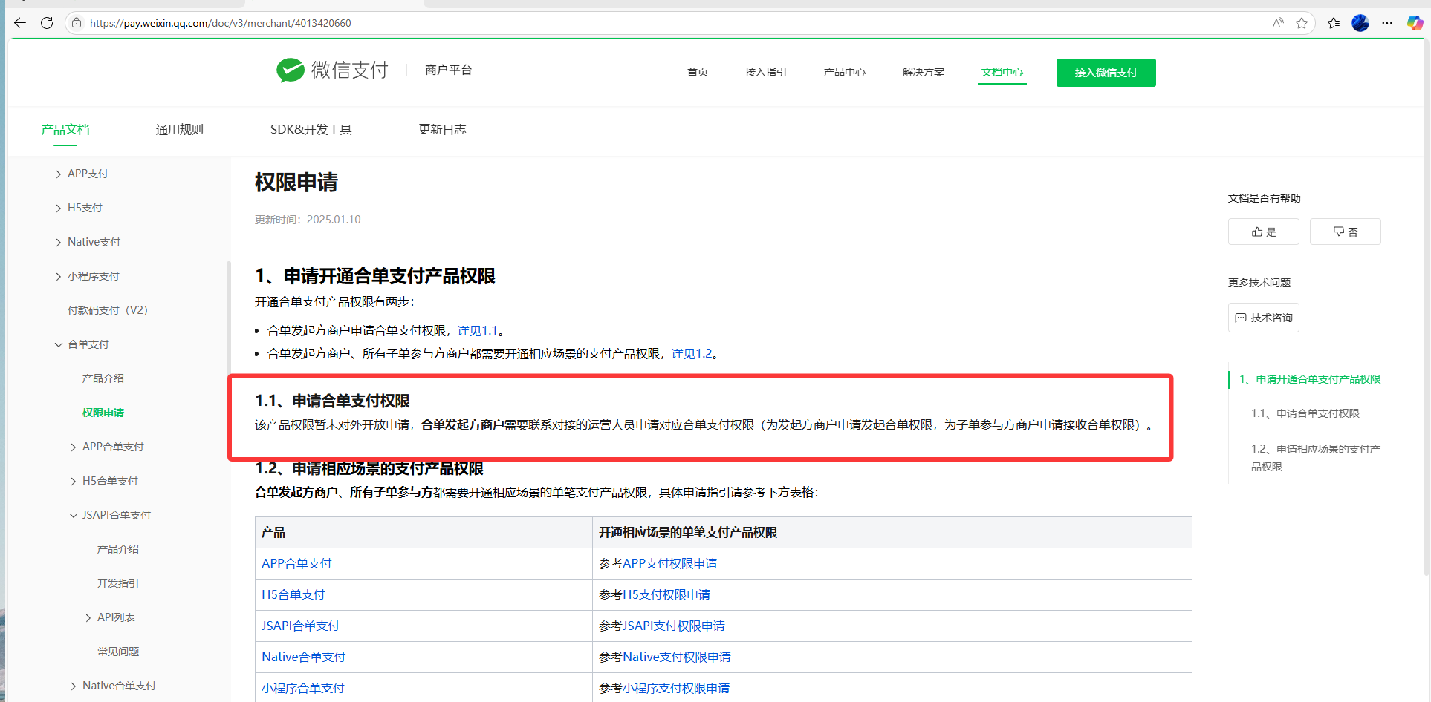Click the green 接入微信支付 button
This screenshot has width=1431, height=702.
pyautogui.click(x=1106, y=73)
